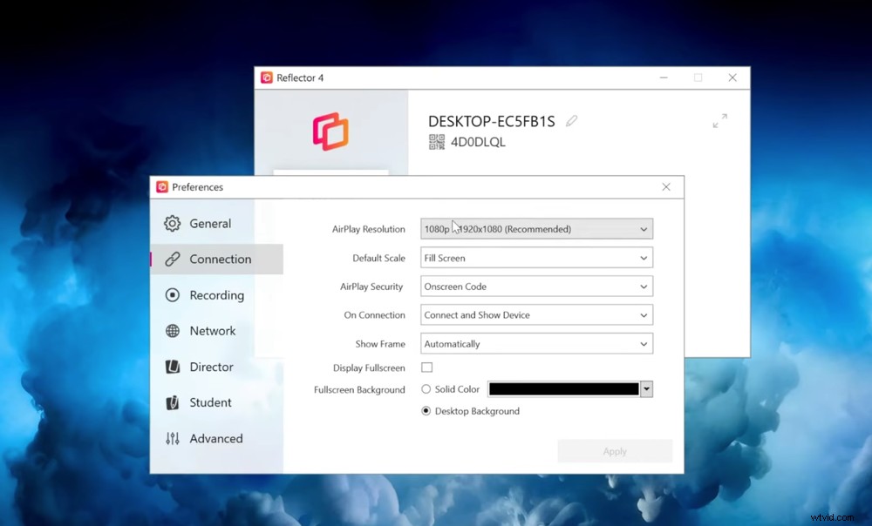Viewport: 872px width, 526px height.
Task: Open the Show Frame dropdown
Action: (x=535, y=343)
